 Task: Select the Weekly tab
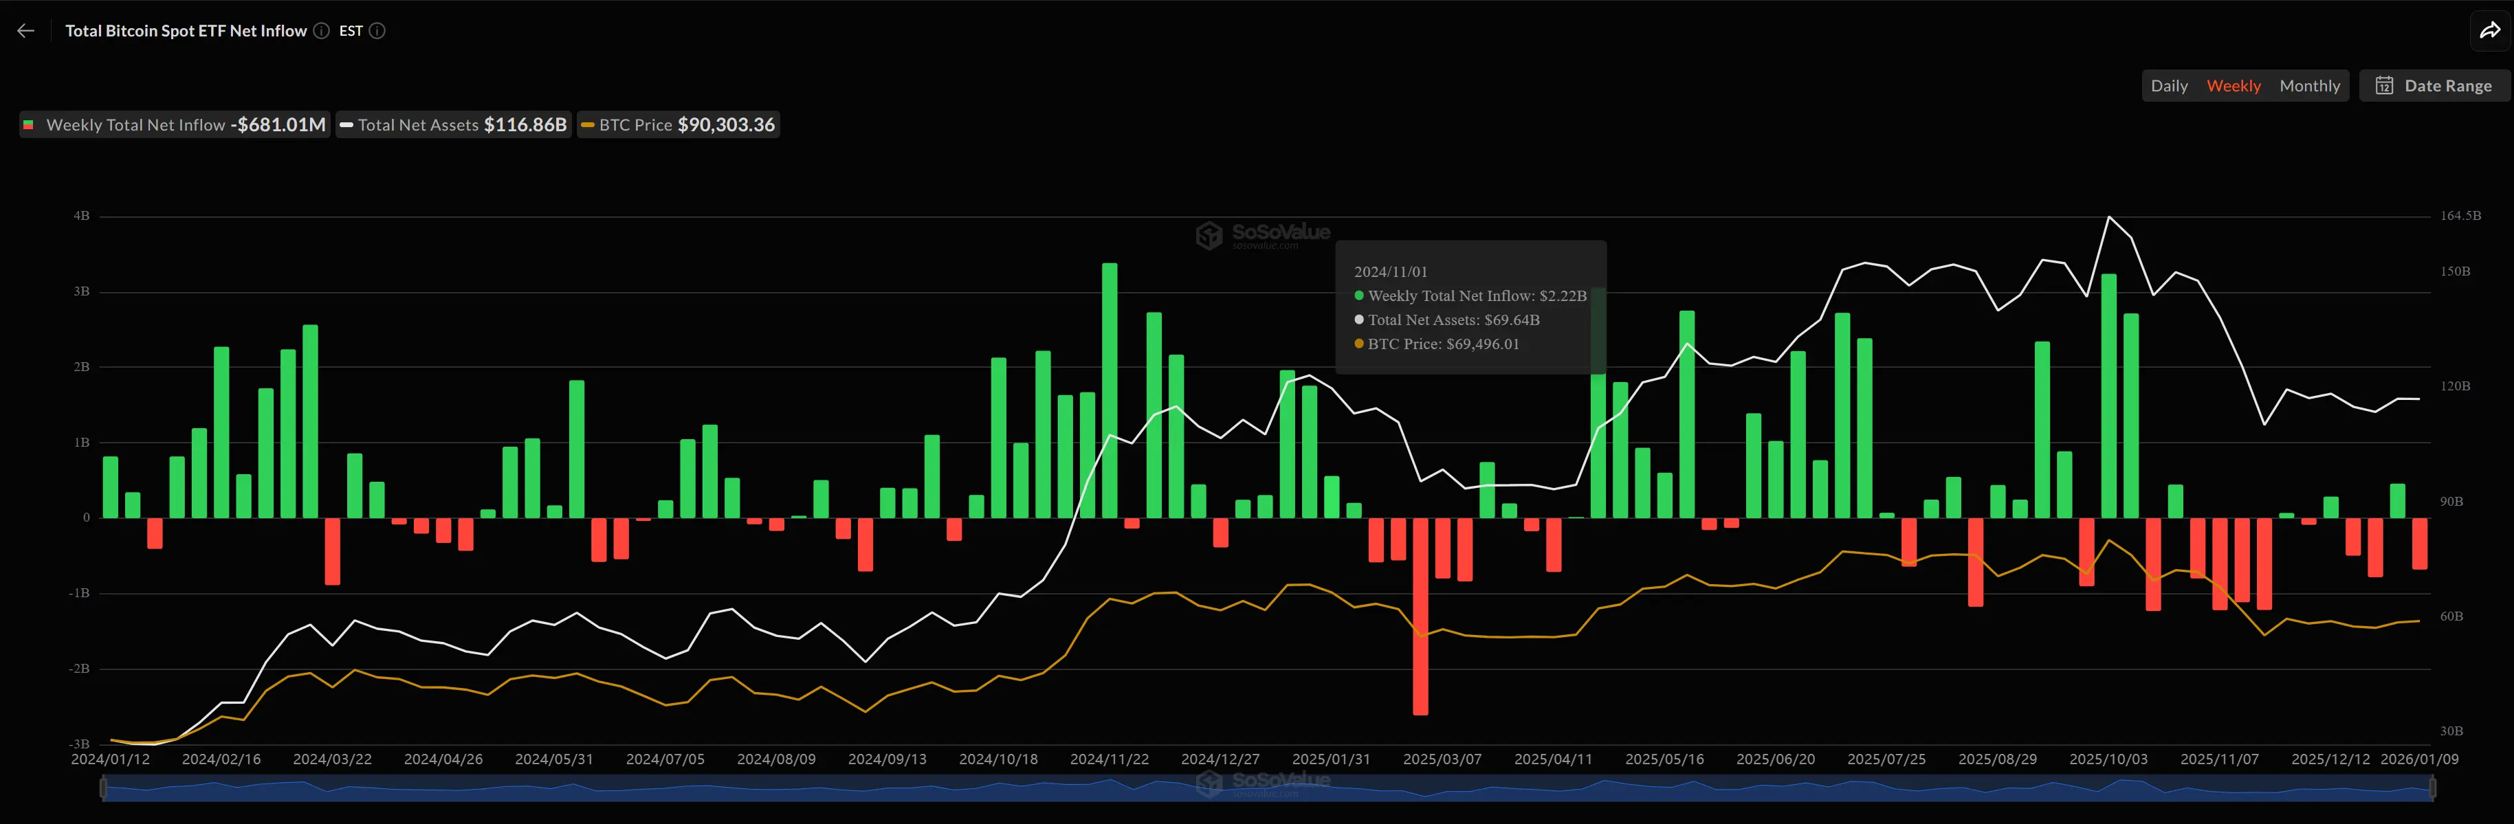pyautogui.click(x=2235, y=86)
